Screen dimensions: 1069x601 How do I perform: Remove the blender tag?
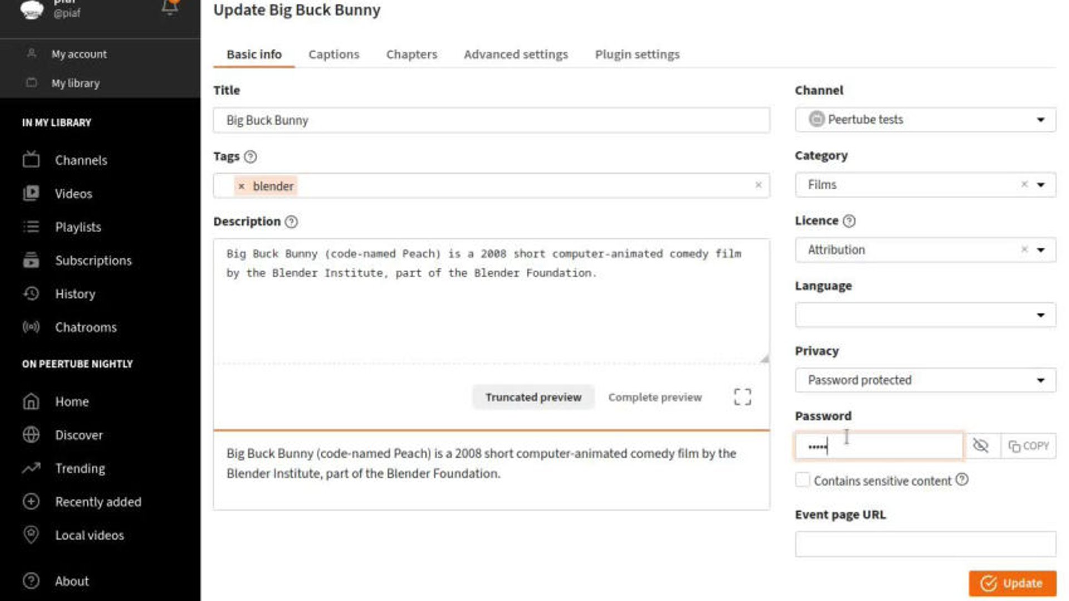tap(241, 186)
